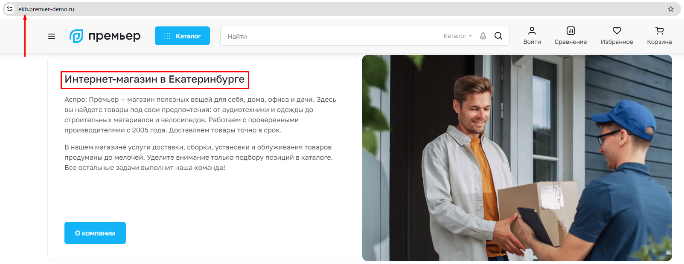
Task: Click the Премьер logo
Action: tap(105, 36)
